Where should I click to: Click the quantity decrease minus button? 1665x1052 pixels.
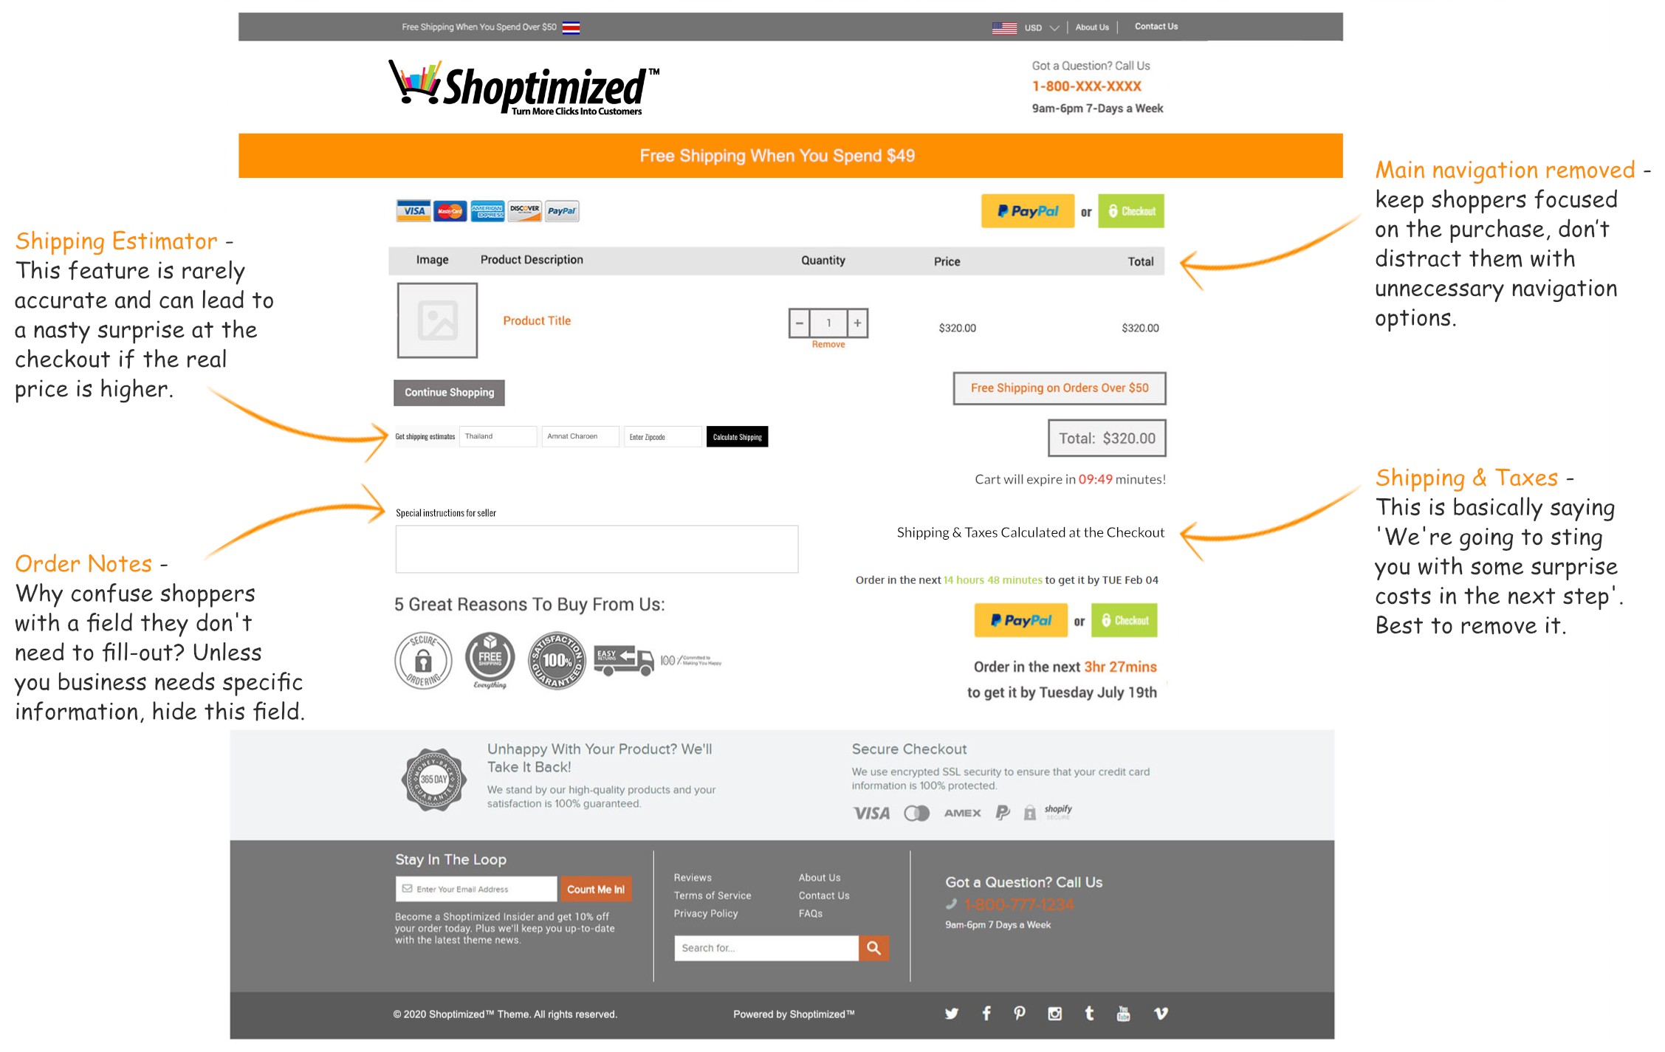797,321
